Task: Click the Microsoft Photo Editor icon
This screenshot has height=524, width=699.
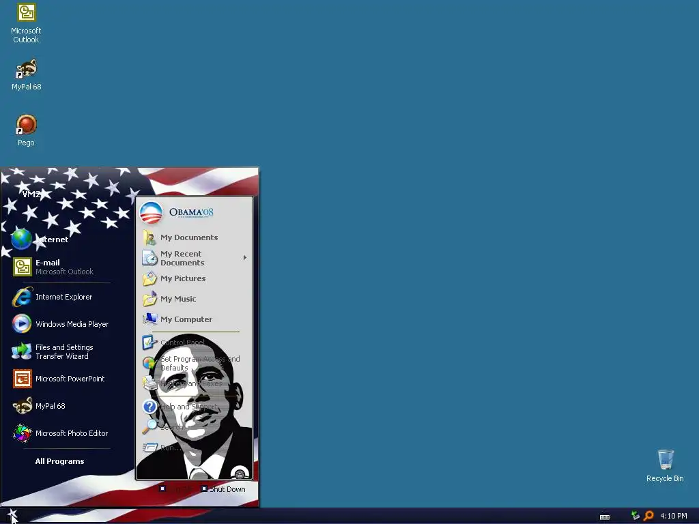Action: coord(22,433)
